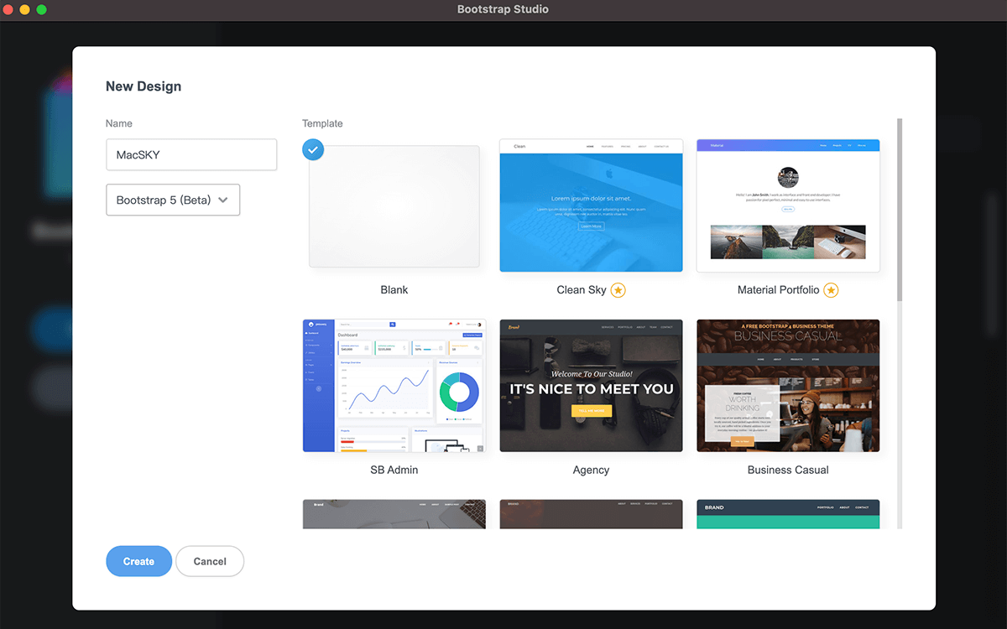Click the "Clean Sky" template label

pos(582,290)
